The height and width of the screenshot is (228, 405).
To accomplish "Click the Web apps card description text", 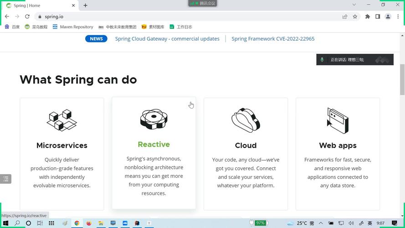I will (x=338, y=172).
